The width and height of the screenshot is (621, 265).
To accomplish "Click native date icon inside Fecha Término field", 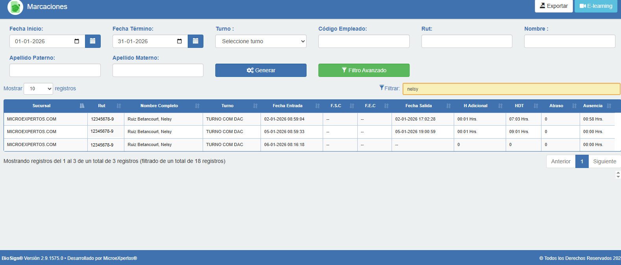I will [x=179, y=41].
